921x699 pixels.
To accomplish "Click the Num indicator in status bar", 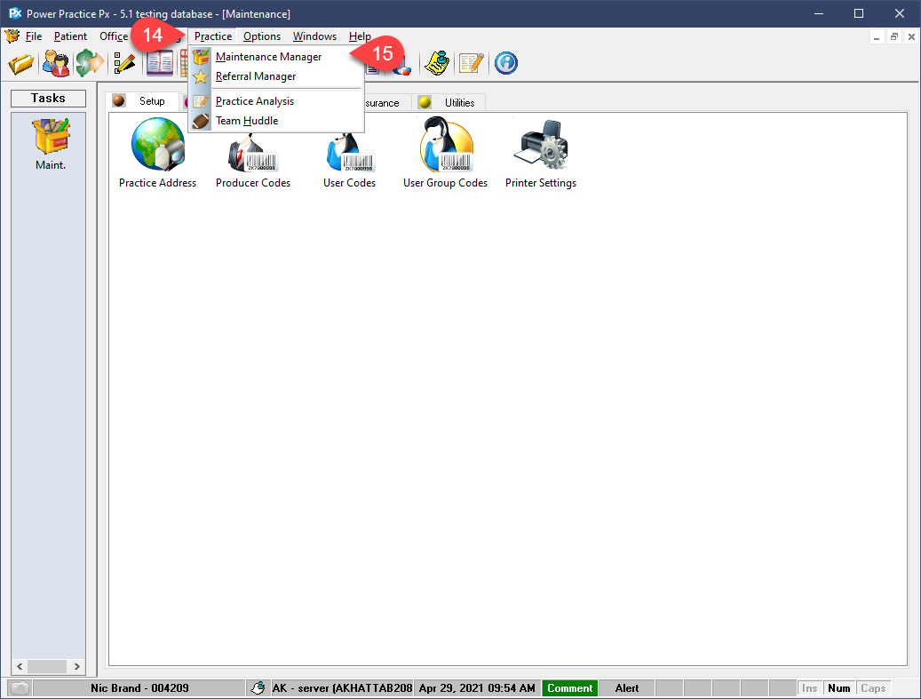I will point(838,687).
